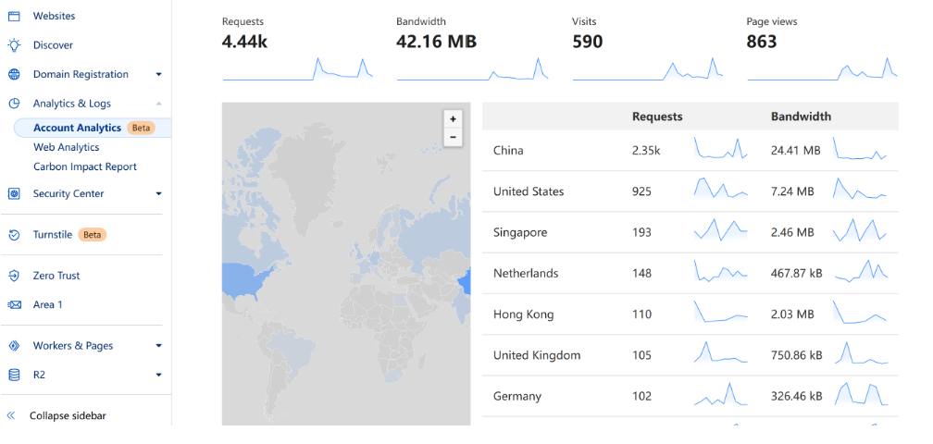Click the Domain Registration globe icon
Image resolution: width=933 pixels, height=444 pixels.
click(x=14, y=74)
